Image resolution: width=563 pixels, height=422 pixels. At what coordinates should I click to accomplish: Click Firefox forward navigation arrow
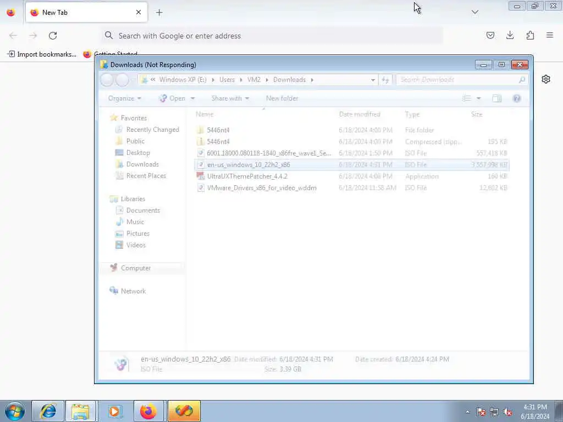33,36
